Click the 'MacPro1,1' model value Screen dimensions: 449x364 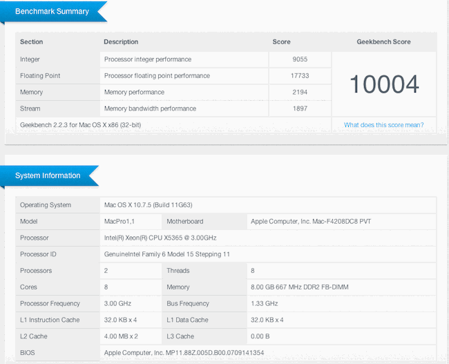(x=120, y=222)
